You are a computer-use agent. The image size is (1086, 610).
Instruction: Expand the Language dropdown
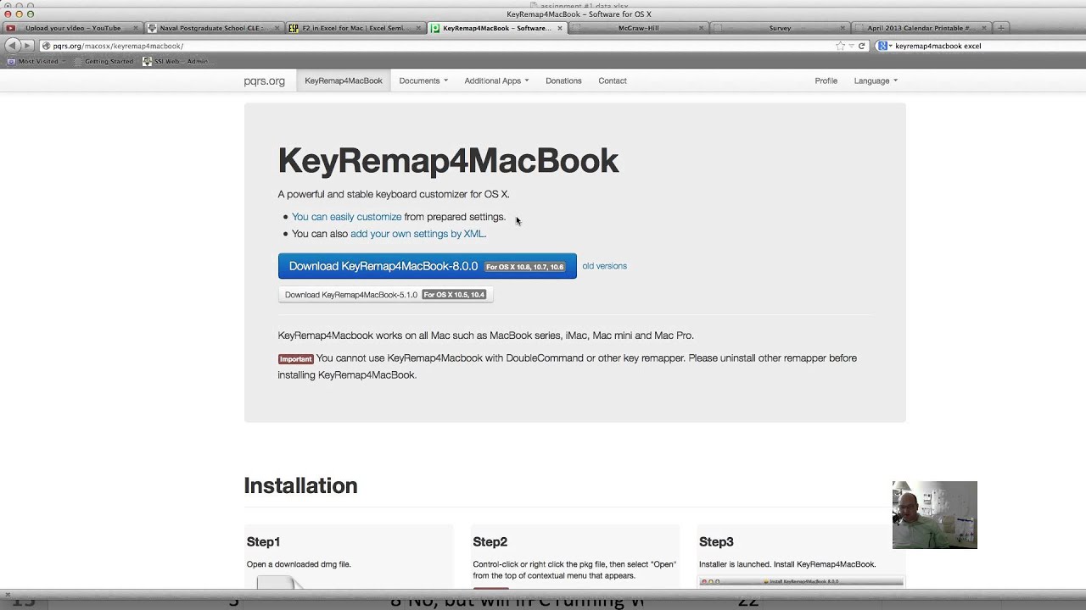click(876, 80)
